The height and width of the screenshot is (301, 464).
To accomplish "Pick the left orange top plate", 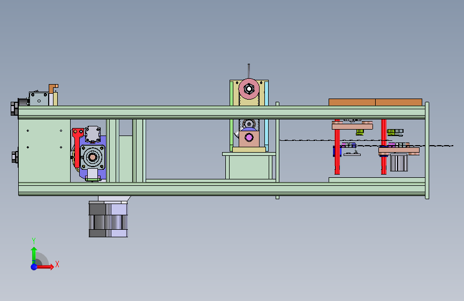I will 352,102.
